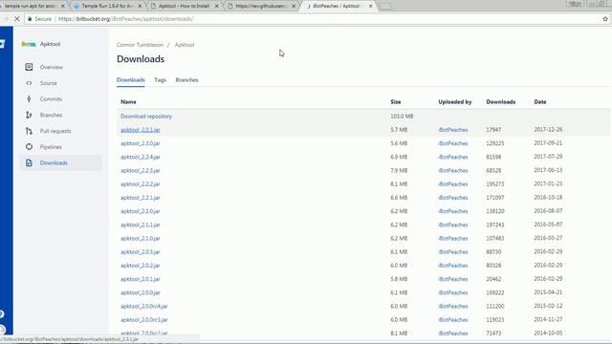This screenshot has width=612, height=344.
Task: Switch to the Tags tab
Action: tap(160, 80)
